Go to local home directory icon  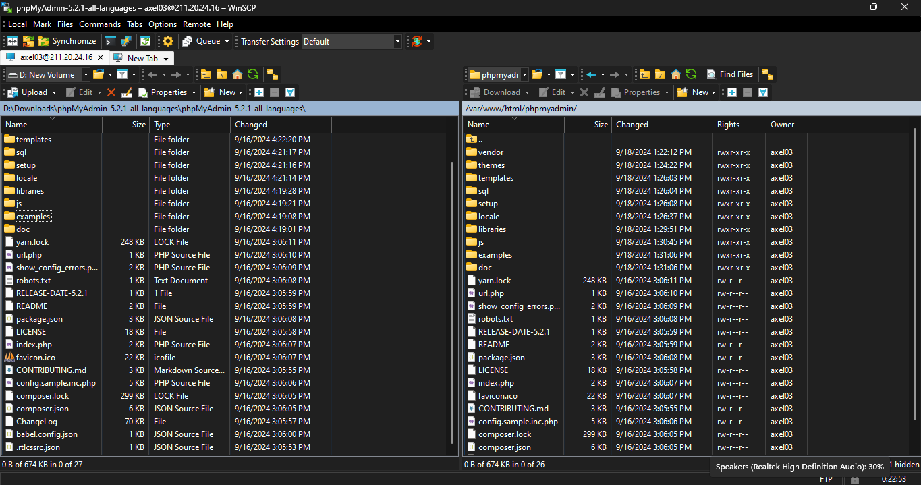(237, 74)
